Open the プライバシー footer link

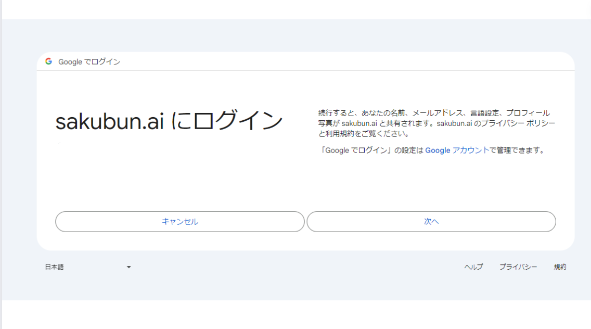(518, 267)
